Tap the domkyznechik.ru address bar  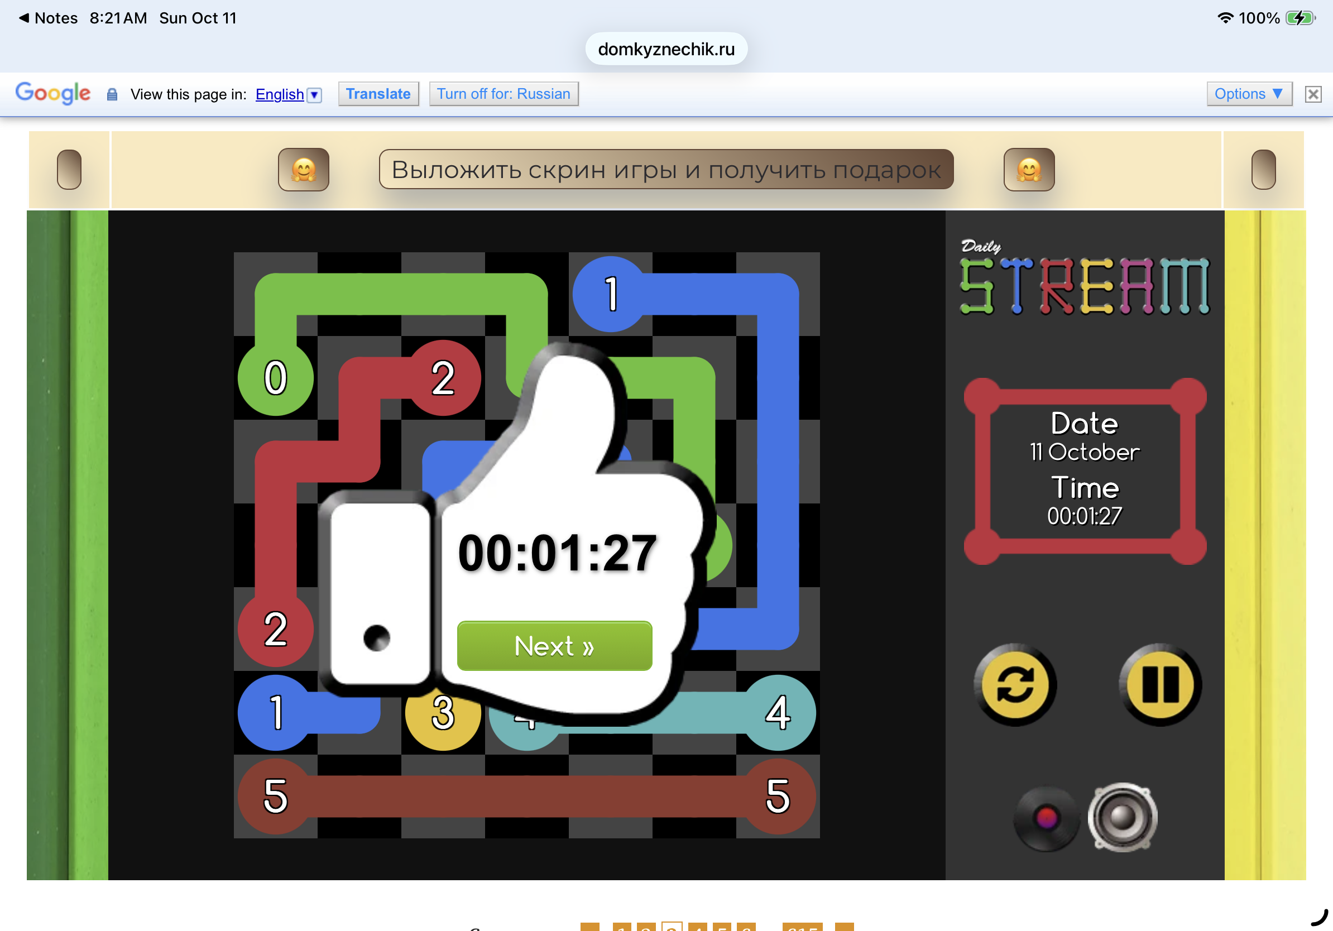[666, 49]
